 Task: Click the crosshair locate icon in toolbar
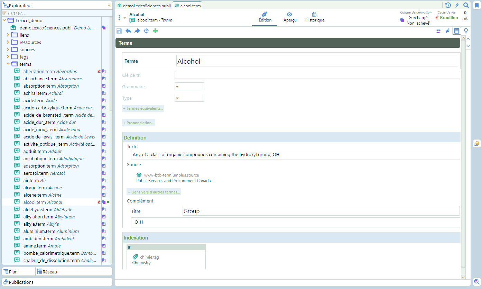[146, 31]
